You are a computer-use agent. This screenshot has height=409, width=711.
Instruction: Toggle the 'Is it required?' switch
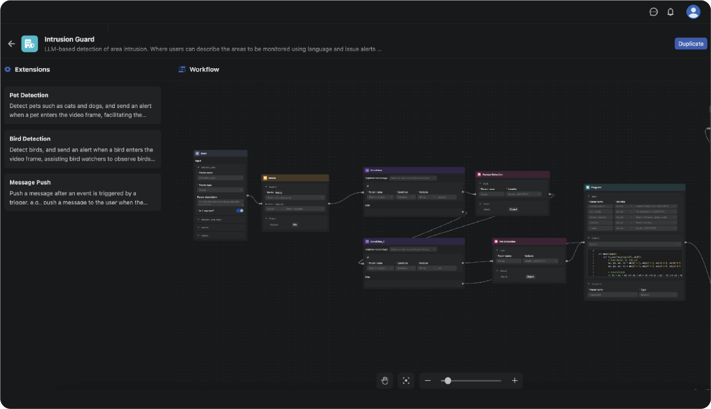tap(240, 211)
